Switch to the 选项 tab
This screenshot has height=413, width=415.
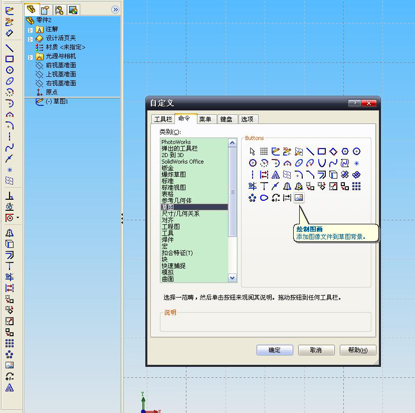click(x=248, y=119)
